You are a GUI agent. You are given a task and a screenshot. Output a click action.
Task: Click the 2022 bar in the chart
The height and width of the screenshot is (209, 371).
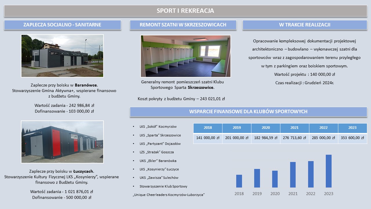pyautogui.click(x=311, y=174)
